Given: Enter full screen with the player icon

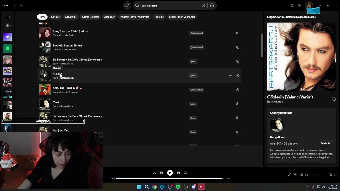Looking at the screenshot, I should pos(336,175).
